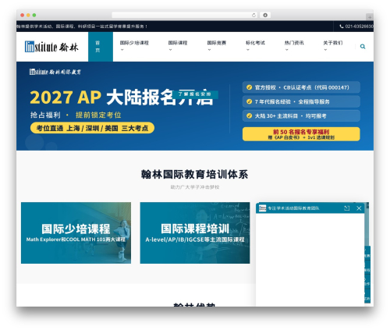Open the 国际竞赛 menu
390x330 pixels.
[217, 43]
